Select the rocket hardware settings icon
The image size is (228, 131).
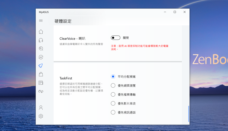(41, 66)
